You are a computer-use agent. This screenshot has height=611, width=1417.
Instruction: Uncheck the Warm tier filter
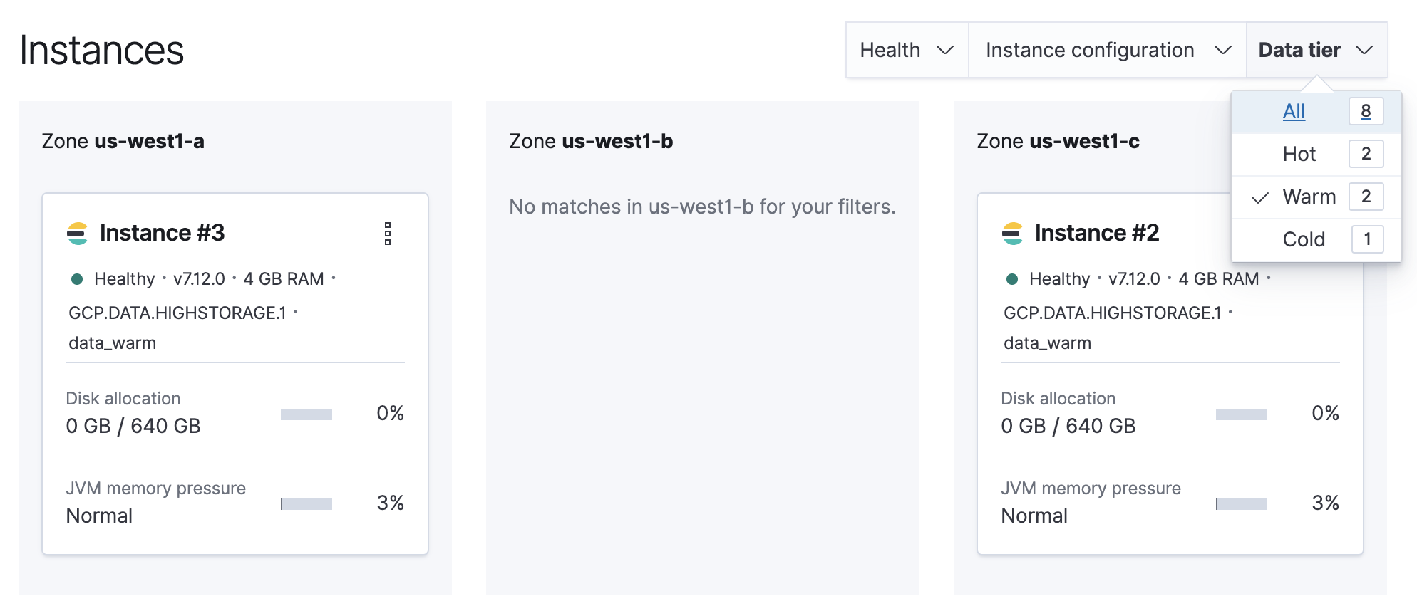coord(1309,197)
